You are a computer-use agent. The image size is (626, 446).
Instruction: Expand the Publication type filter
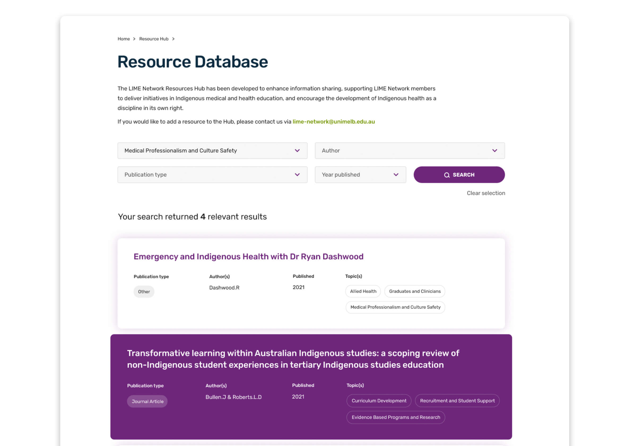(x=212, y=174)
